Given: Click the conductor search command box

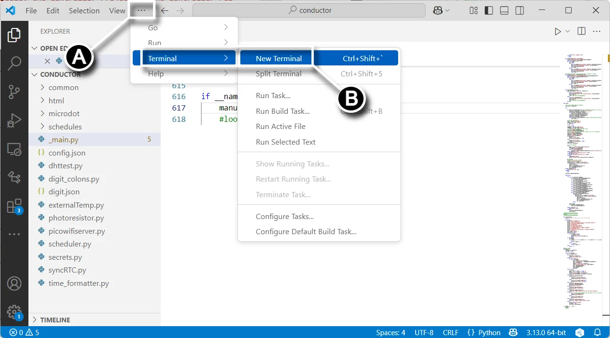Looking at the screenshot, I should [x=309, y=10].
